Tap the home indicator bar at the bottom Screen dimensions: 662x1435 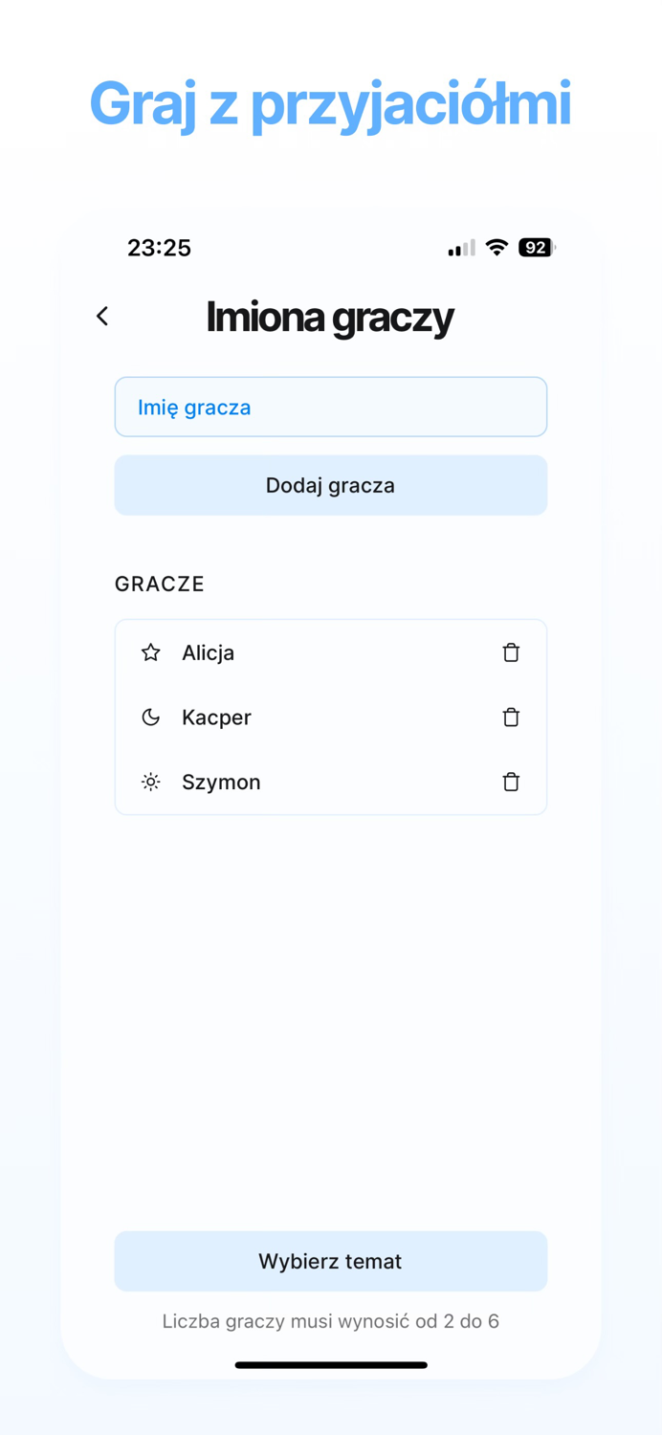point(331,1365)
